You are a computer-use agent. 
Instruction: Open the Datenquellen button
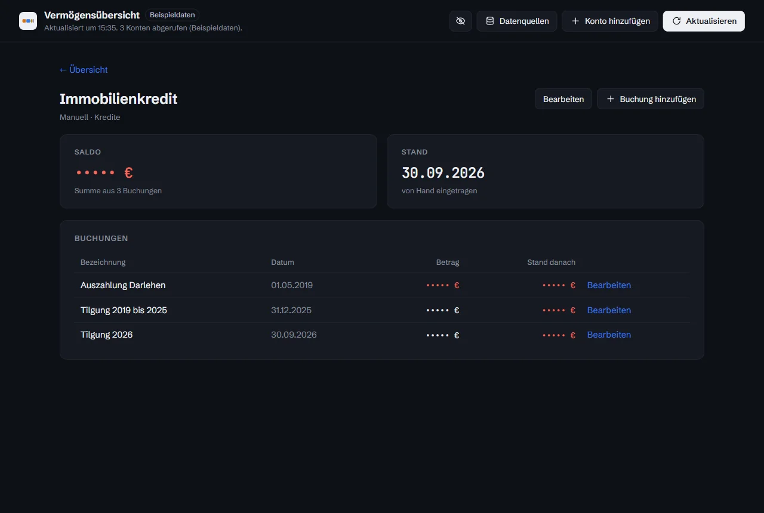[x=517, y=21]
